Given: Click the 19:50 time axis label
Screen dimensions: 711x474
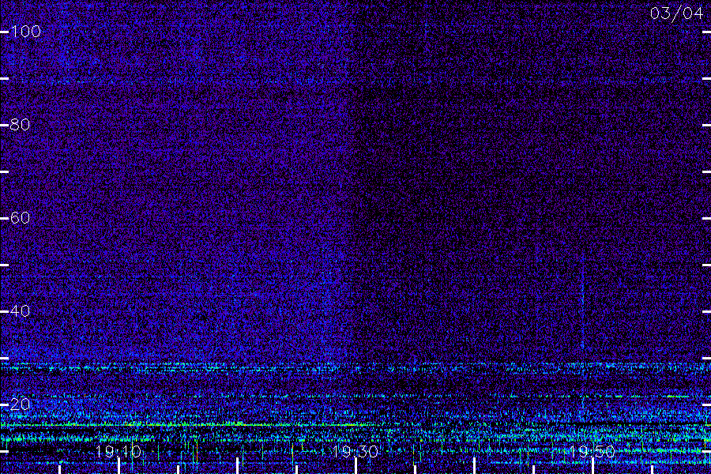Looking at the screenshot, I should coord(592,452).
